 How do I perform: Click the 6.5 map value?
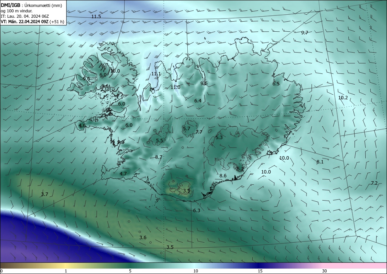pyautogui.click(x=276, y=84)
